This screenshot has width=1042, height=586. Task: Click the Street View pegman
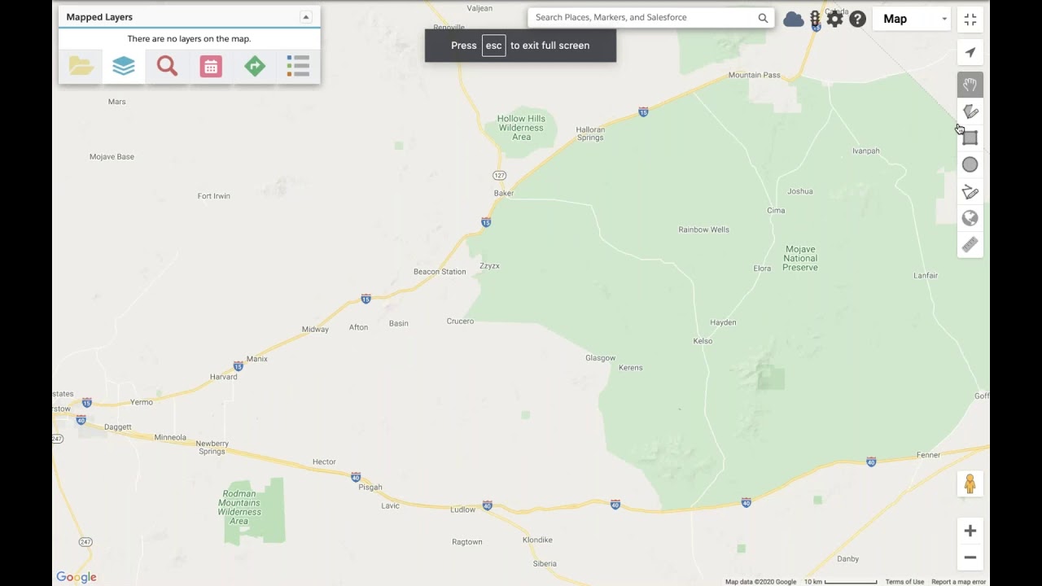pyautogui.click(x=970, y=484)
